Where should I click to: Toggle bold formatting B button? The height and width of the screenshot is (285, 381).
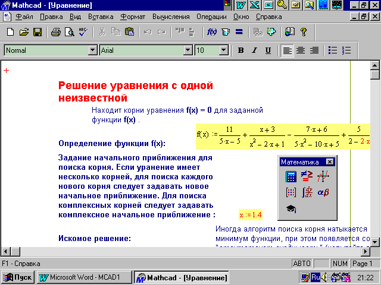(x=241, y=50)
